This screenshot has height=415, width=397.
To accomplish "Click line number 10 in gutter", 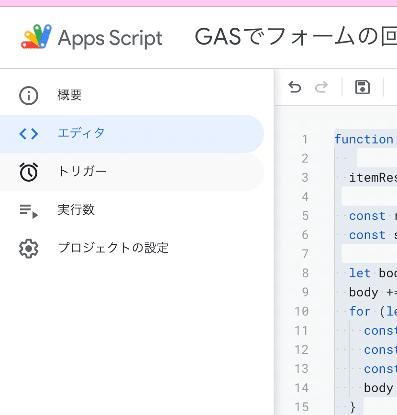I will pyautogui.click(x=302, y=312).
